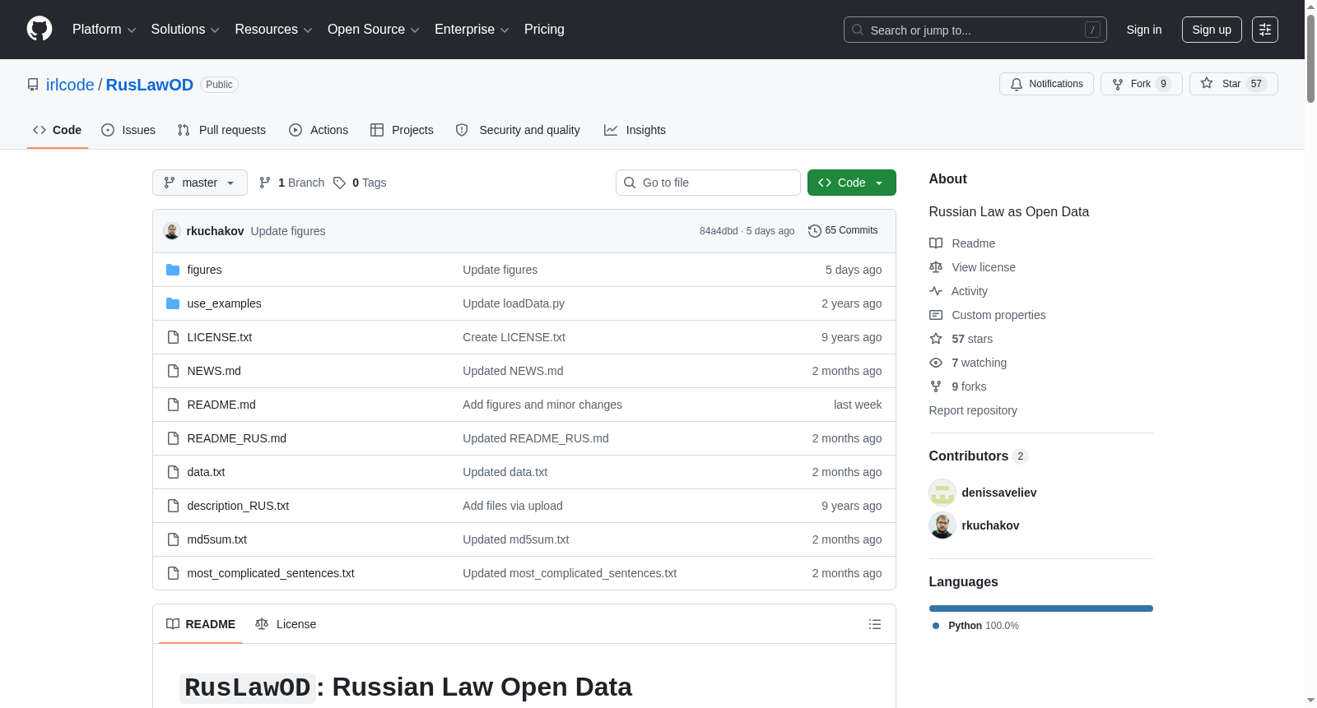Click the star icon next to 57 stars
1317x708 pixels.
click(x=936, y=339)
